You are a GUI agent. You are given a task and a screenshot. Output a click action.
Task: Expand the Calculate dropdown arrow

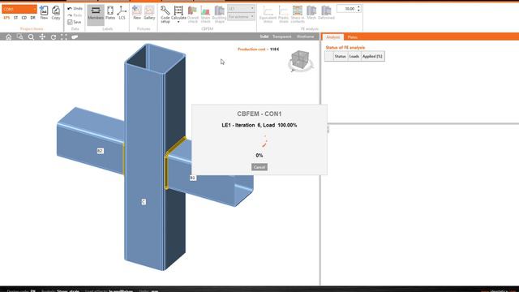pos(178,22)
